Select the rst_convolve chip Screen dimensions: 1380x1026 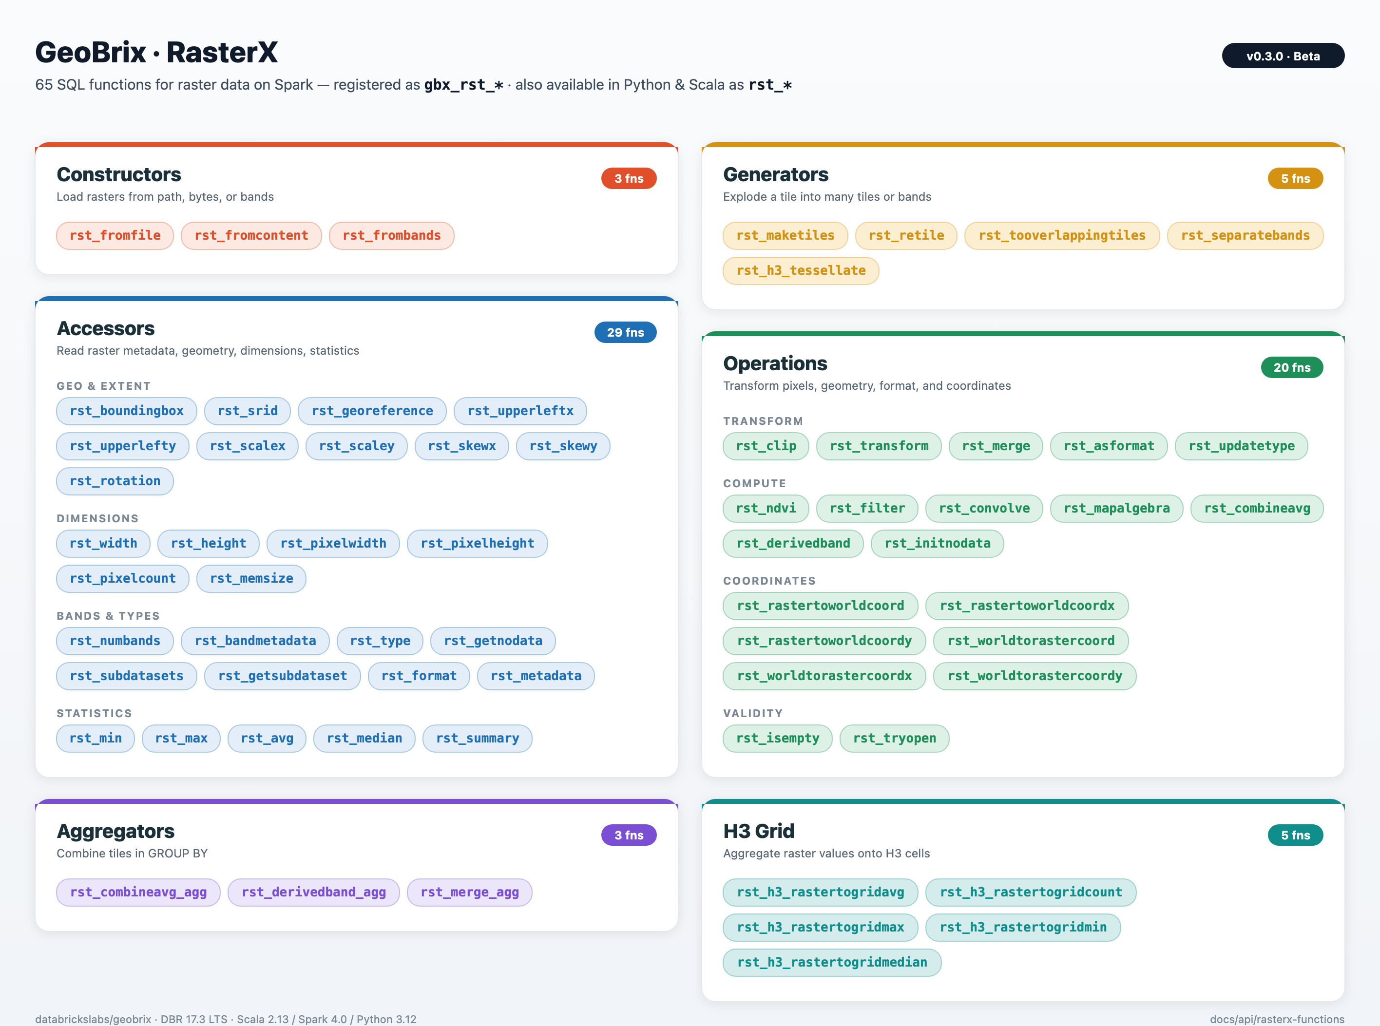click(984, 509)
